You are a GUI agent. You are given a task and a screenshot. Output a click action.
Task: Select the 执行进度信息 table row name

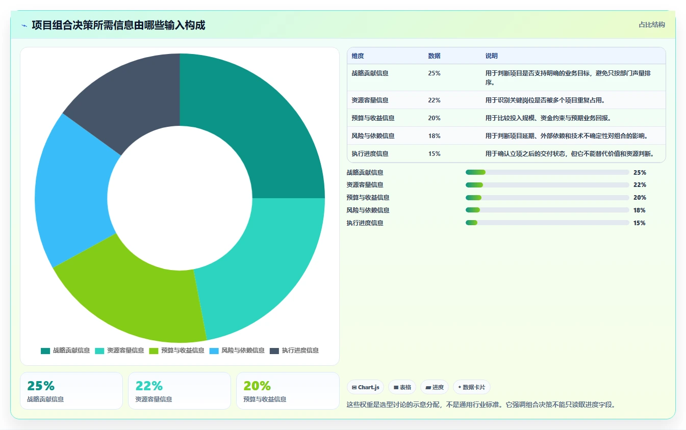coord(370,154)
